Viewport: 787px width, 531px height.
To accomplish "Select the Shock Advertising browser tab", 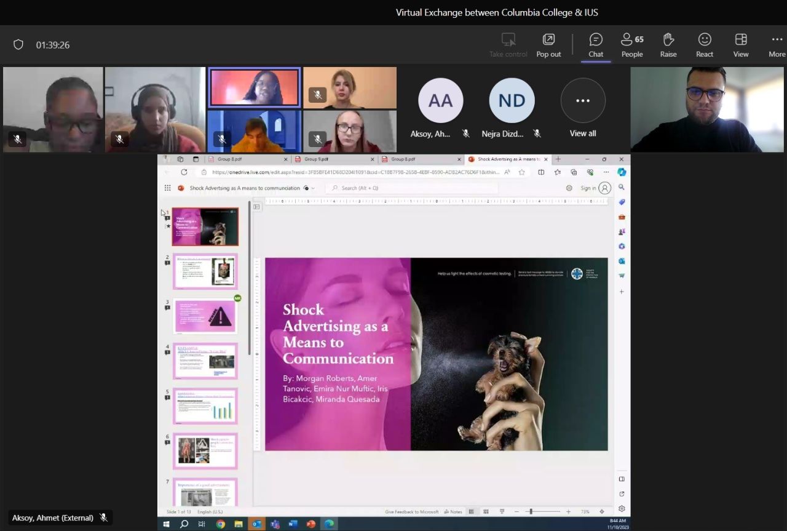I will pyautogui.click(x=504, y=159).
